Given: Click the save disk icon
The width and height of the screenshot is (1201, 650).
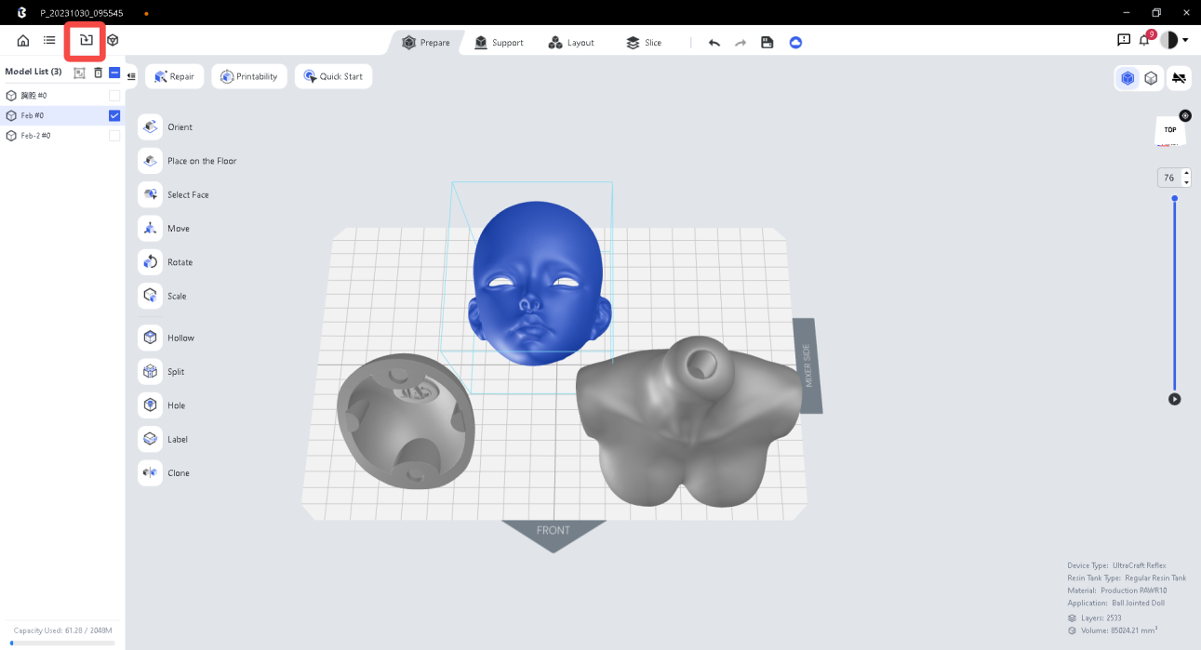Looking at the screenshot, I should (767, 43).
